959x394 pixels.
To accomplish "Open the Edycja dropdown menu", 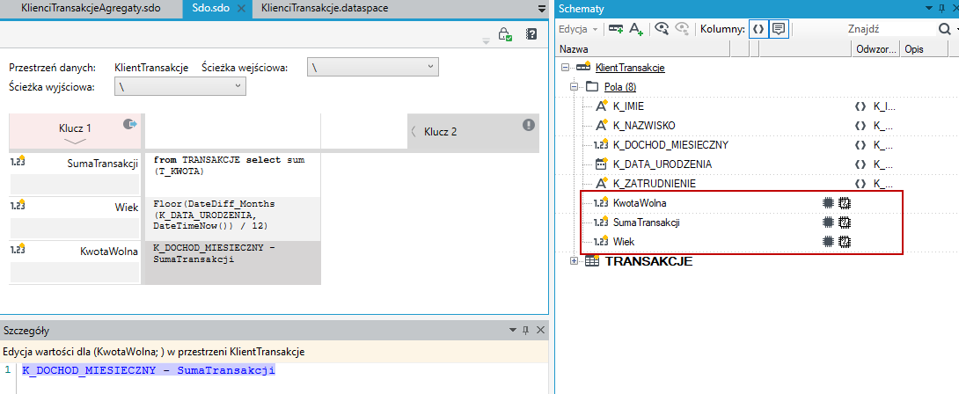I will [x=578, y=29].
